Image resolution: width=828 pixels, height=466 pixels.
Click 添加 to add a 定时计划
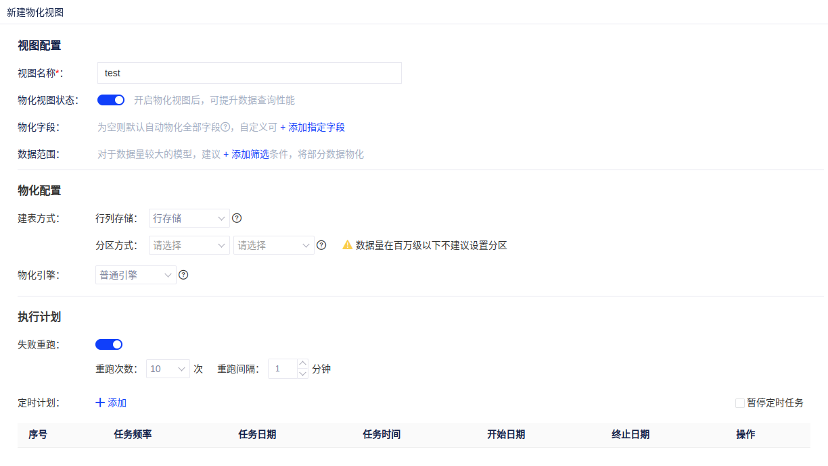tap(111, 403)
